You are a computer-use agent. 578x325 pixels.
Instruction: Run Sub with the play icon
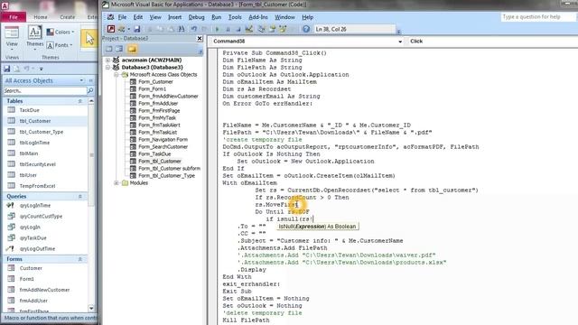click(x=217, y=29)
